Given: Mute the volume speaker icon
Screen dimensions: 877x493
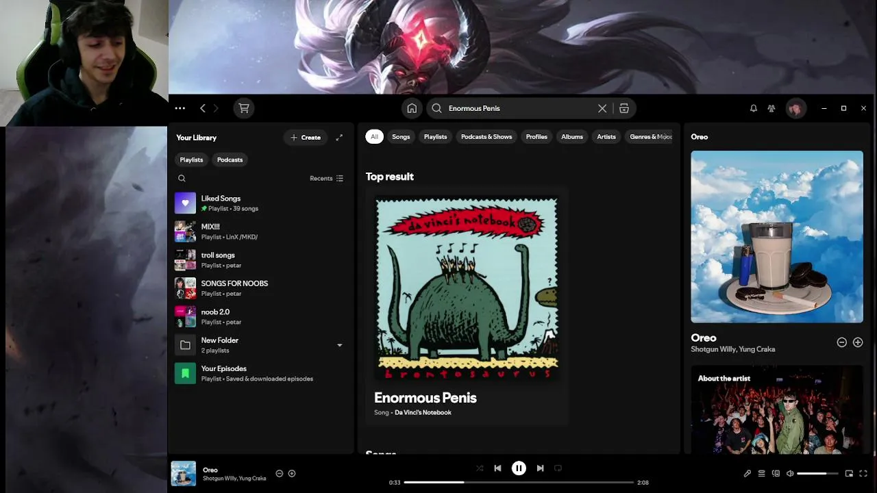Looking at the screenshot, I should (x=790, y=473).
